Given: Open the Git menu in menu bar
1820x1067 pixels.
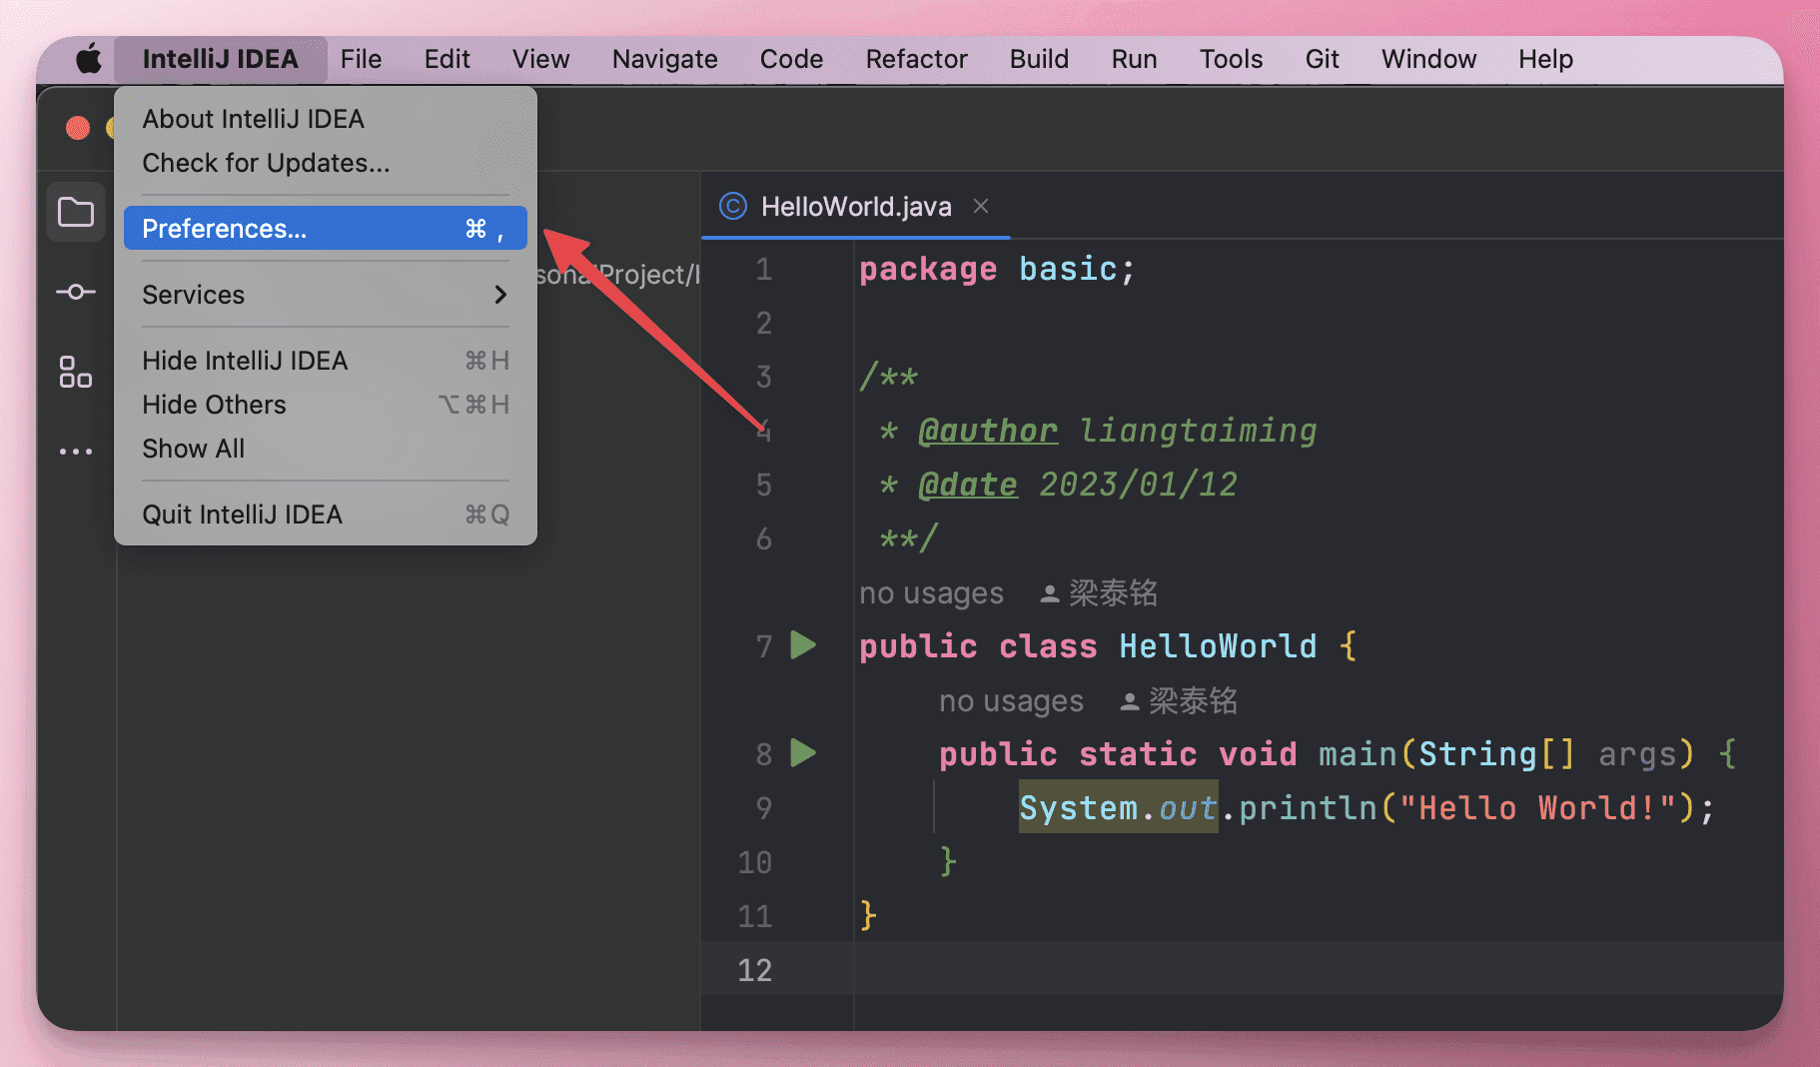Looking at the screenshot, I should [1322, 59].
